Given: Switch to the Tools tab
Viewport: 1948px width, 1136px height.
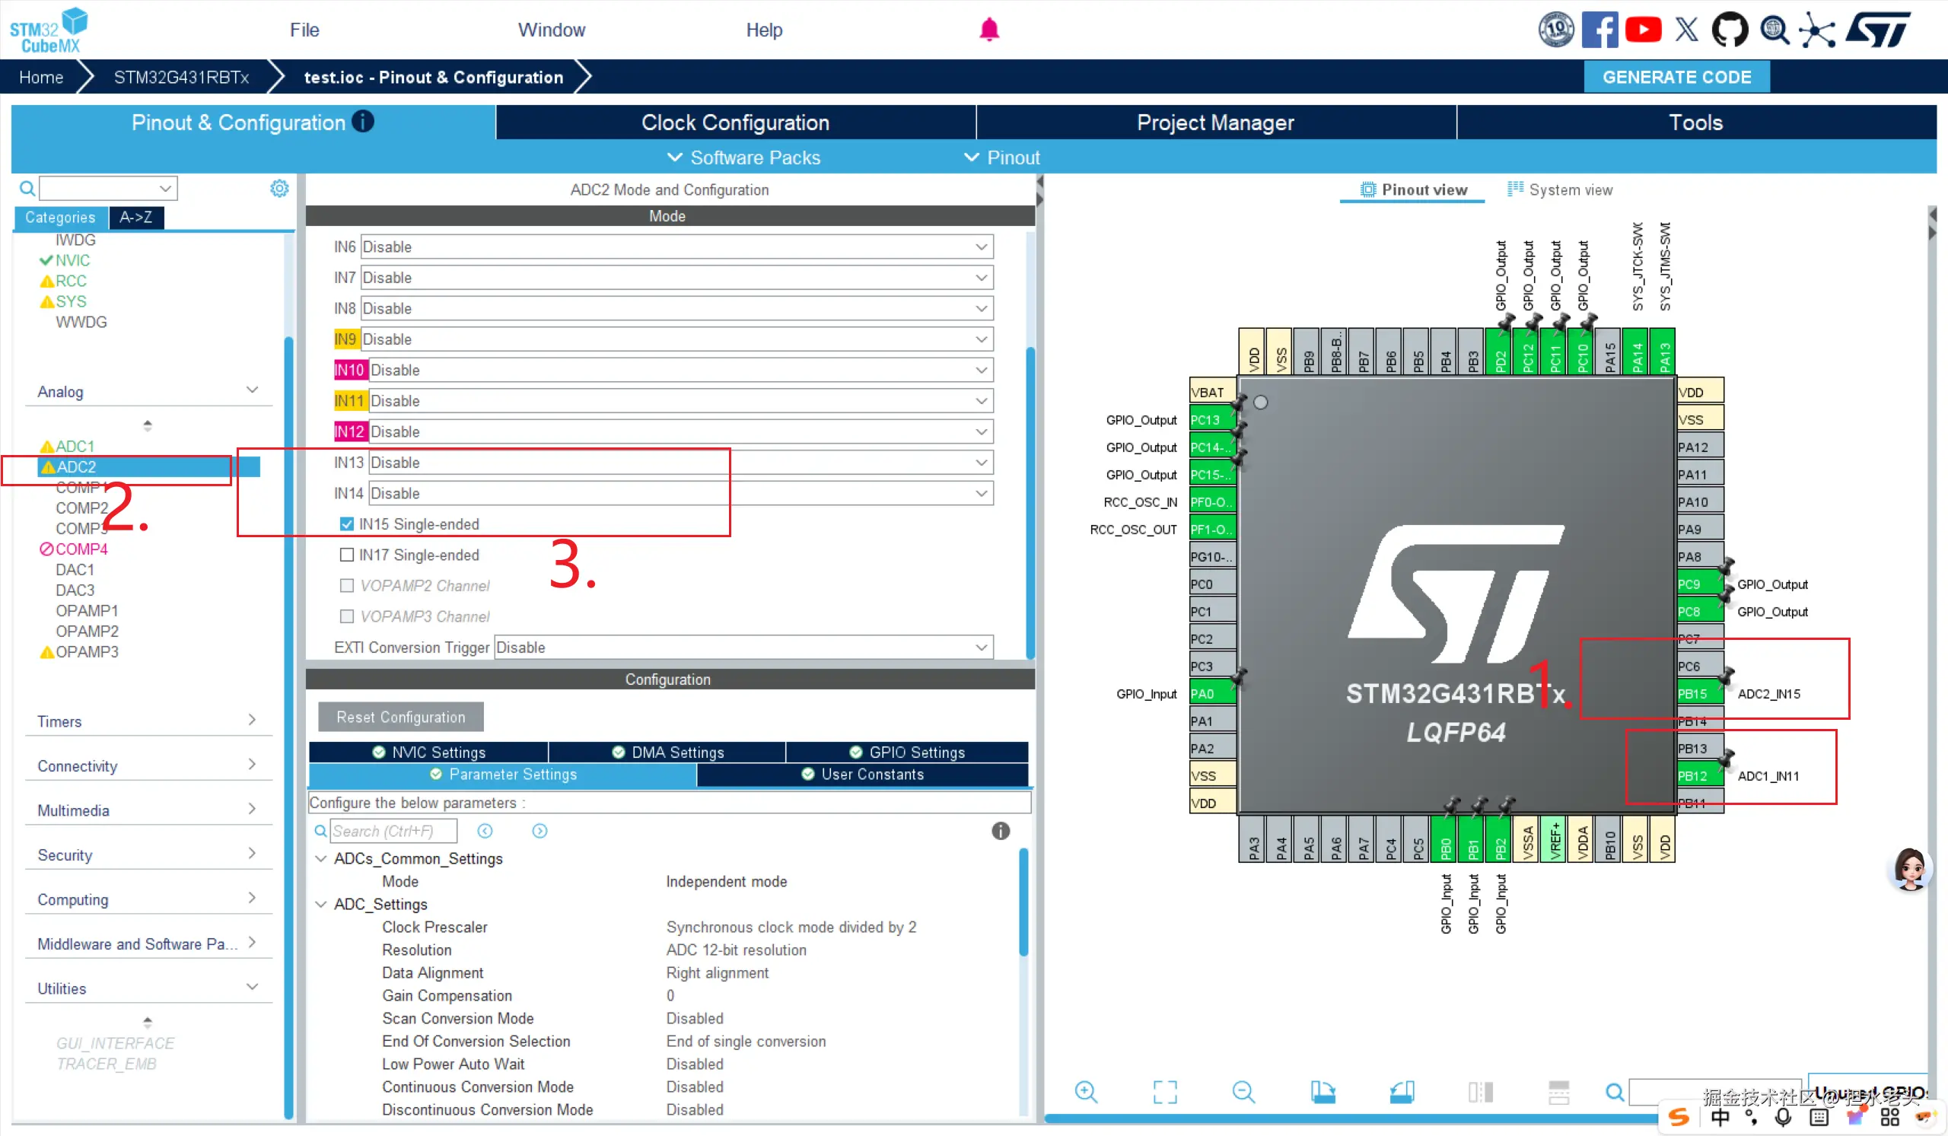Looking at the screenshot, I should click(1697, 122).
